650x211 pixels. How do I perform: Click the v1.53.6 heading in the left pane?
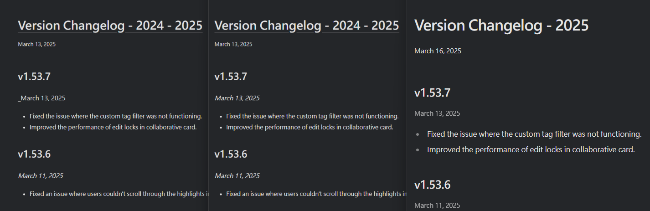[x=34, y=154]
